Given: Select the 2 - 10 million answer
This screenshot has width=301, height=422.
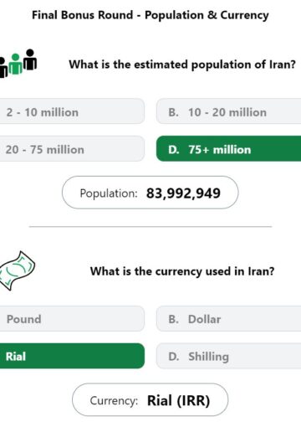Looking at the screenshot, I should click(x=72, y=111).
